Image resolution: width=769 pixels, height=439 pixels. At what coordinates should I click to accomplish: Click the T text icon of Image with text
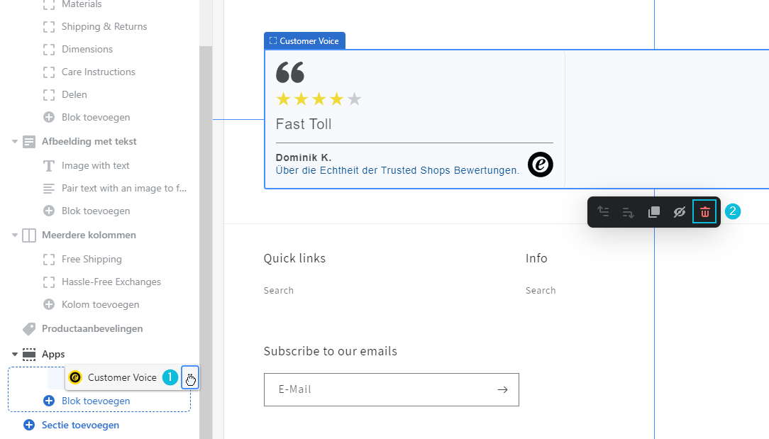point(48,166)
